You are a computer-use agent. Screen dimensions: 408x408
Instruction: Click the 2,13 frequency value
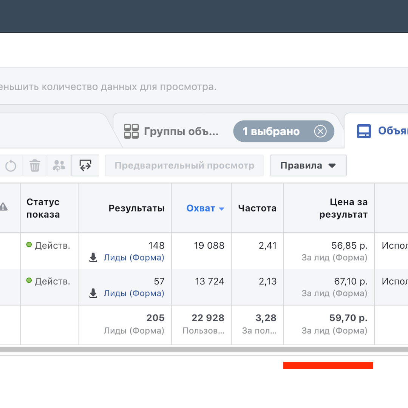point(267,281)
